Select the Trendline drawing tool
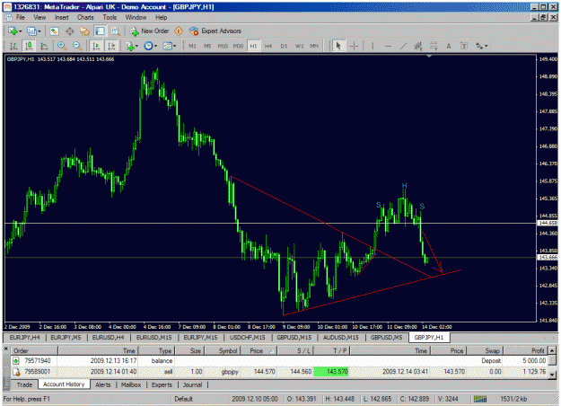This screenshot has width=561, height=406. [403, 46]
